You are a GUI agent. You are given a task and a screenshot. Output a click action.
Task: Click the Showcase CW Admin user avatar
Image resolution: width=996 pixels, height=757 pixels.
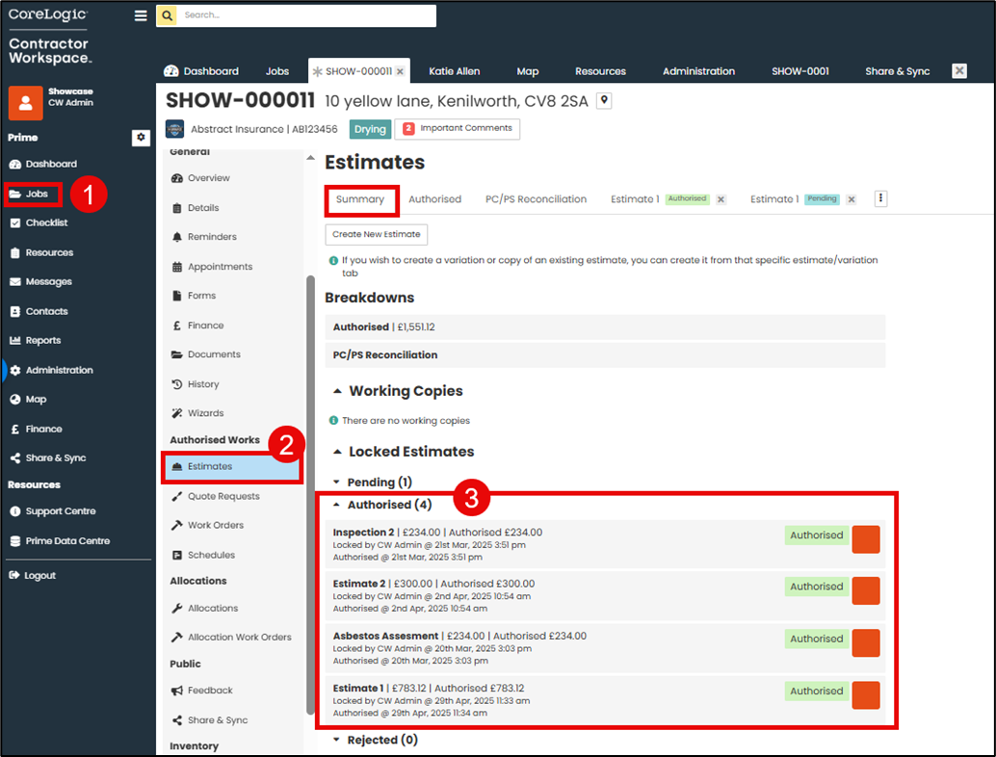point(25,103)
